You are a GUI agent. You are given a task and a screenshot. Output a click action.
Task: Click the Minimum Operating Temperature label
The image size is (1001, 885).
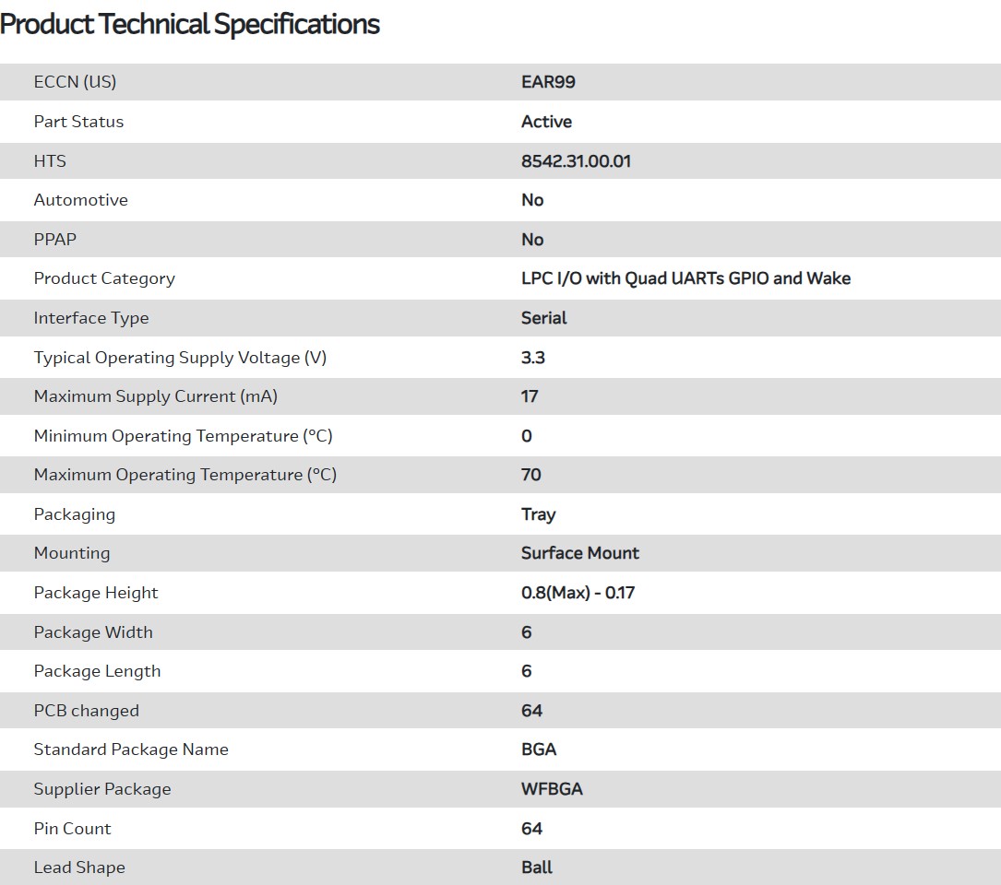tap(183, 436)
